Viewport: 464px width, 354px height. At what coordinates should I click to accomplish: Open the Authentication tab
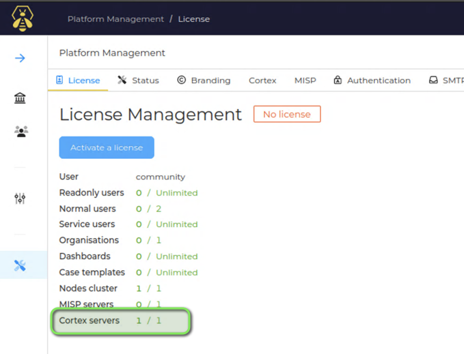[372, 80]
